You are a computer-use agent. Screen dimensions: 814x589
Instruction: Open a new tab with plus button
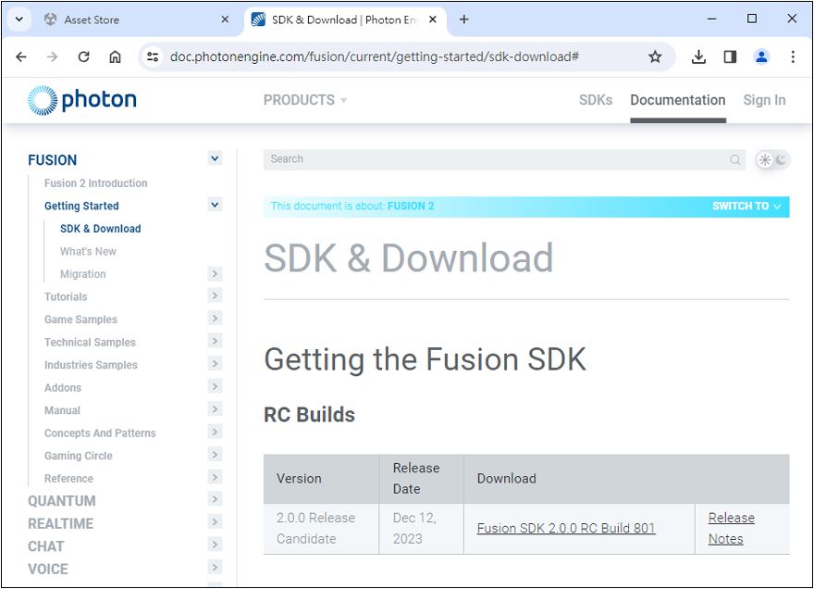tap(464, 19)
